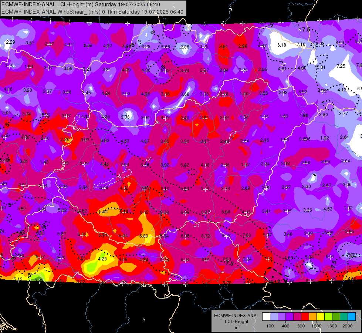The height and width of the screenshot is (333, 362).
Task: Click the wind shear value 2.29
Action: pos(11,42)
